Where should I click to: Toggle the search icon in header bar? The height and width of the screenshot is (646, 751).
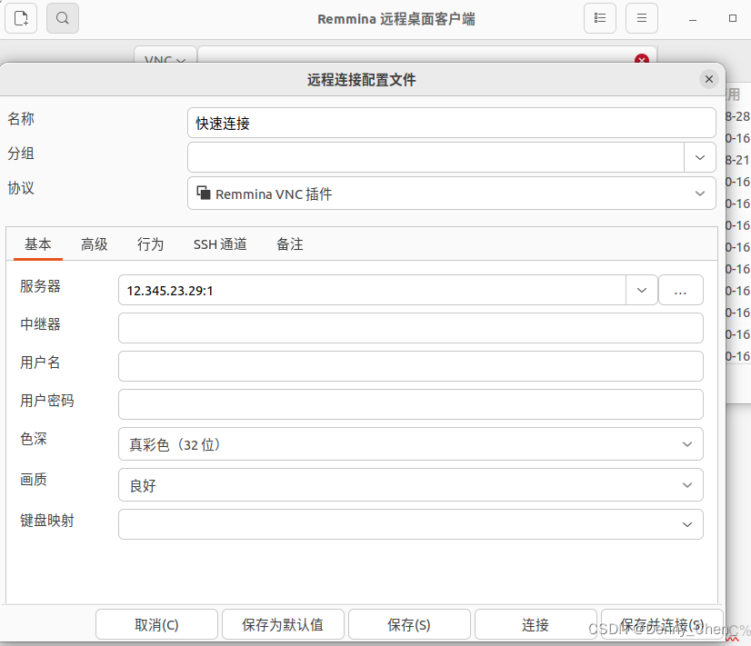click(62, 18)
